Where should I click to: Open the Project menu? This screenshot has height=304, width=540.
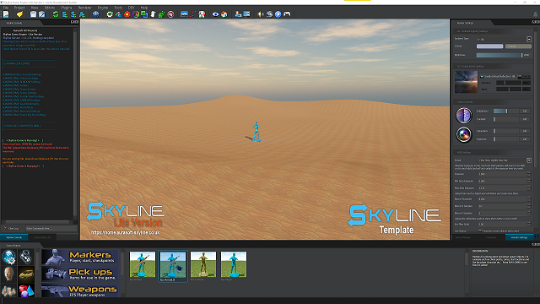pyautogui.click(x=19, y=8)
